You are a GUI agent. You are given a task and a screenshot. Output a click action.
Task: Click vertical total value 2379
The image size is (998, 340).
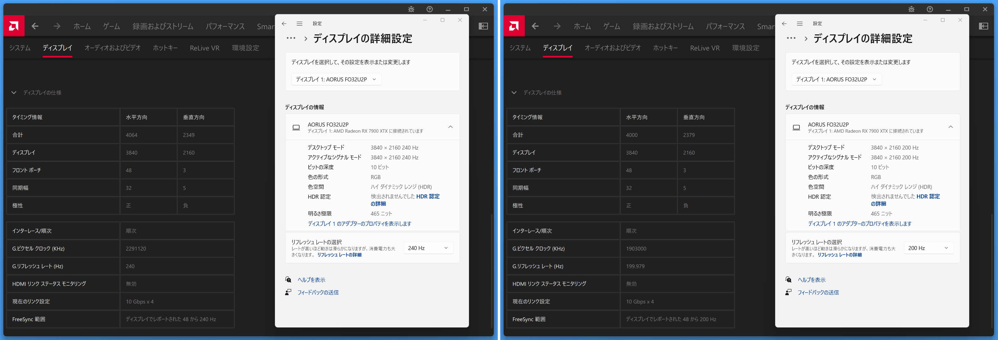688,135
